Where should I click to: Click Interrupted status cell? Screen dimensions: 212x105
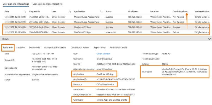pyautogui.click(x=111, y=33)
